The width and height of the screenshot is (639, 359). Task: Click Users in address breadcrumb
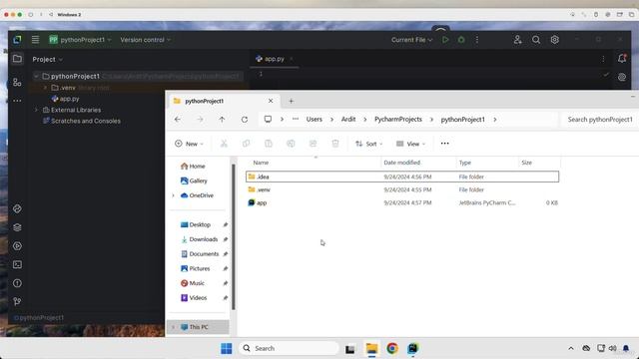pos(315,120)
